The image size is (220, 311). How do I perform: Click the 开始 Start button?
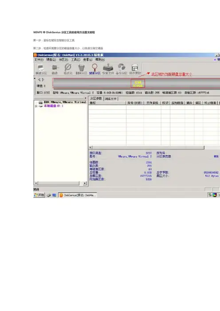(39, 195)
